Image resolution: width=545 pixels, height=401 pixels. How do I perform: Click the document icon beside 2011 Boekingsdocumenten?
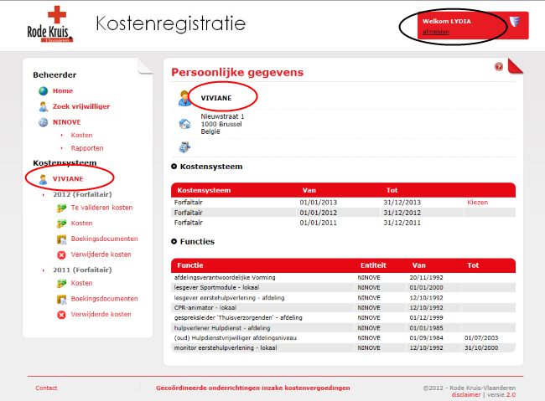[61, 299]
